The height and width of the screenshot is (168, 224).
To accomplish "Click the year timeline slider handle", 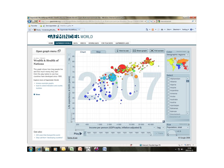I will 151,134.
